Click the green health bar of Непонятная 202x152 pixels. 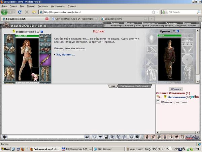coord(27,36)
